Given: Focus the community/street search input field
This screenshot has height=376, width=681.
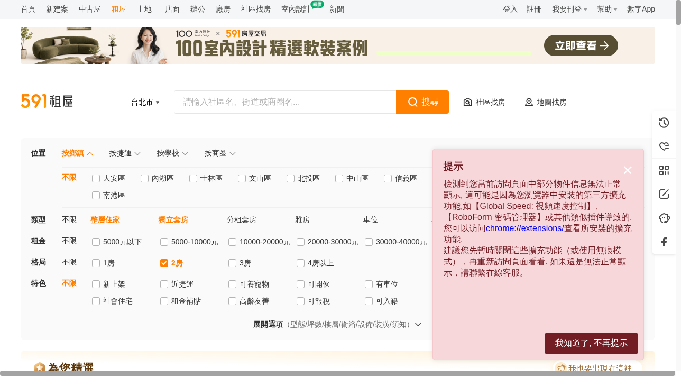Looking at the screenshot, I should [285, 102].
